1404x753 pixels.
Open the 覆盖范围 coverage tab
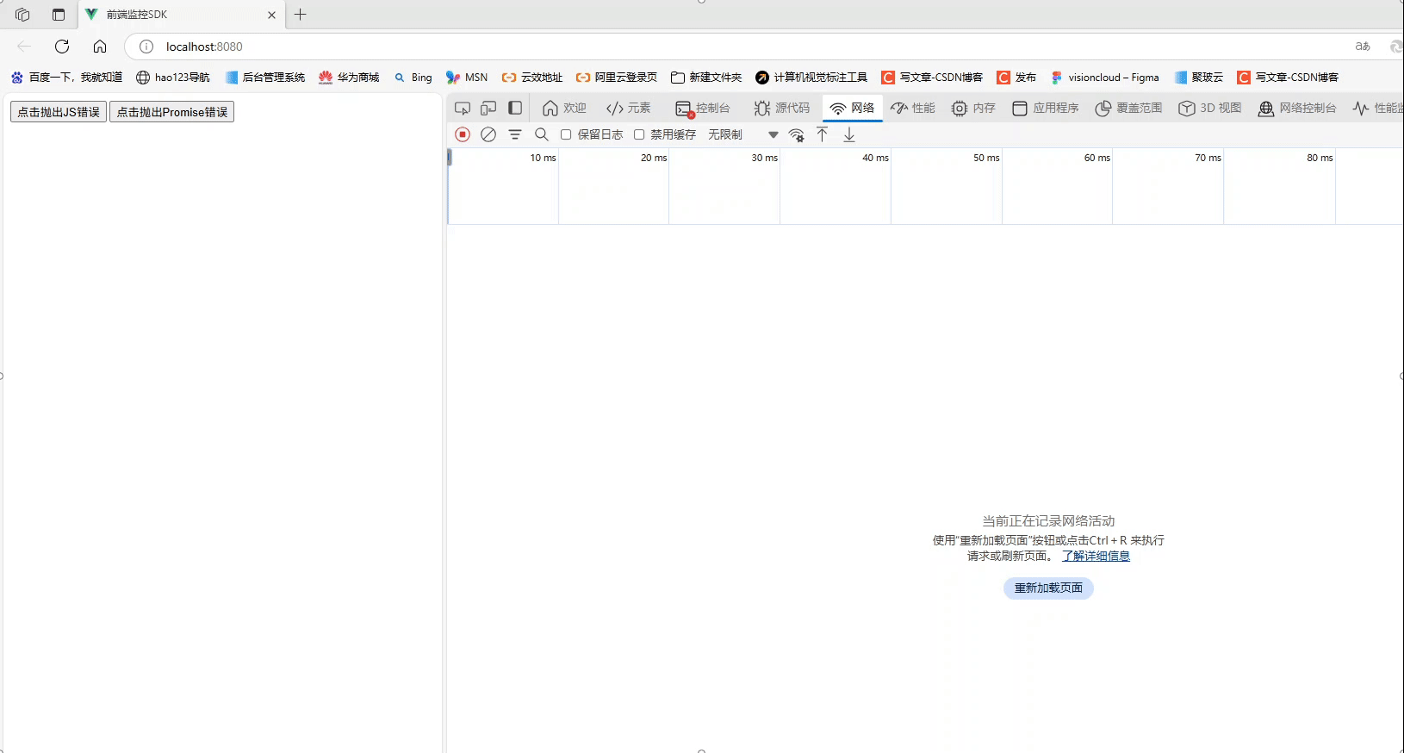coord(1128,109)
